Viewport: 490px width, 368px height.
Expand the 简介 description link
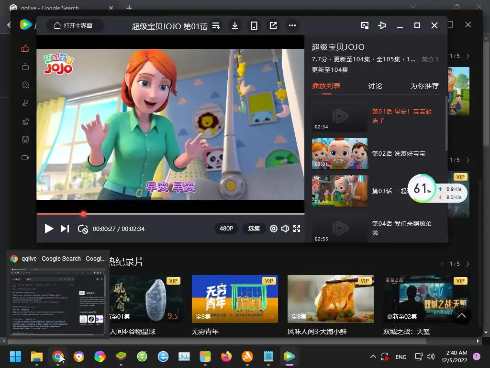tap(430, 59)
